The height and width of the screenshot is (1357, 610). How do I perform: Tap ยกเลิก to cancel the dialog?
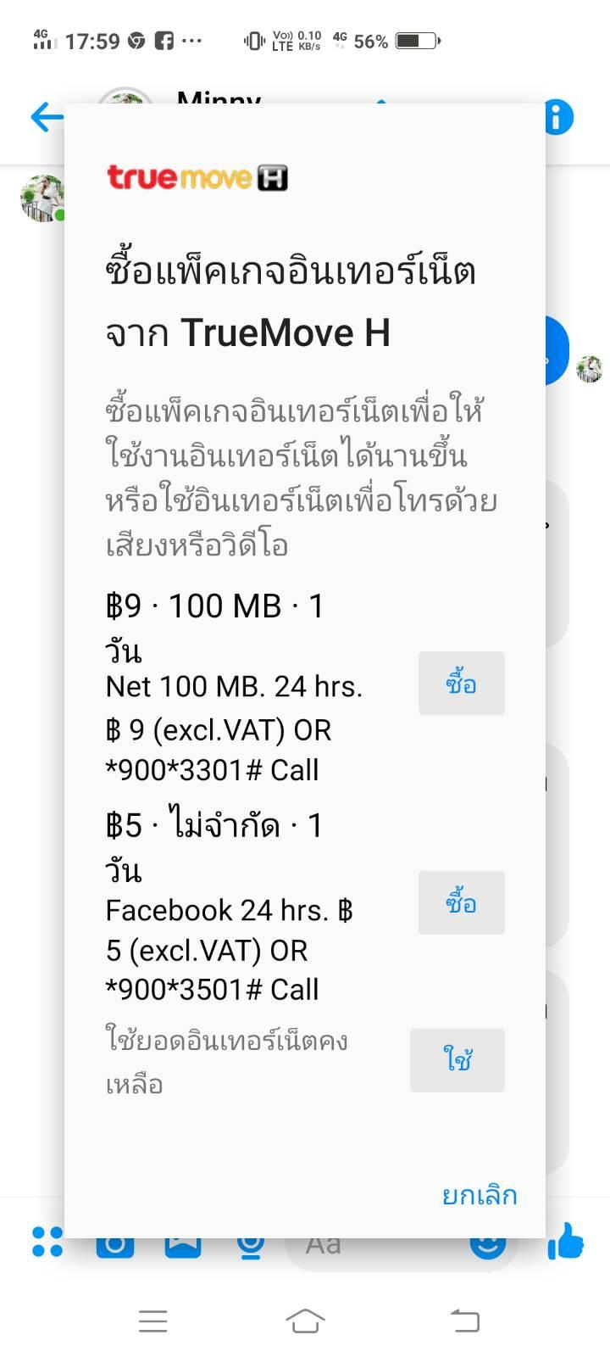[480, 1196]
